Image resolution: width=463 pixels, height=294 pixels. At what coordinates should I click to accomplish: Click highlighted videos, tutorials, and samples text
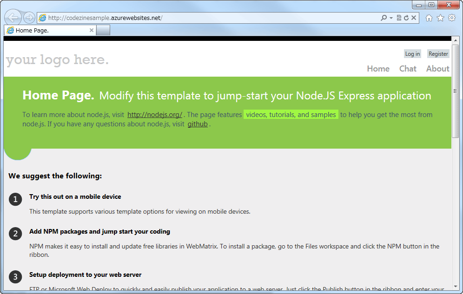(291, 114)
